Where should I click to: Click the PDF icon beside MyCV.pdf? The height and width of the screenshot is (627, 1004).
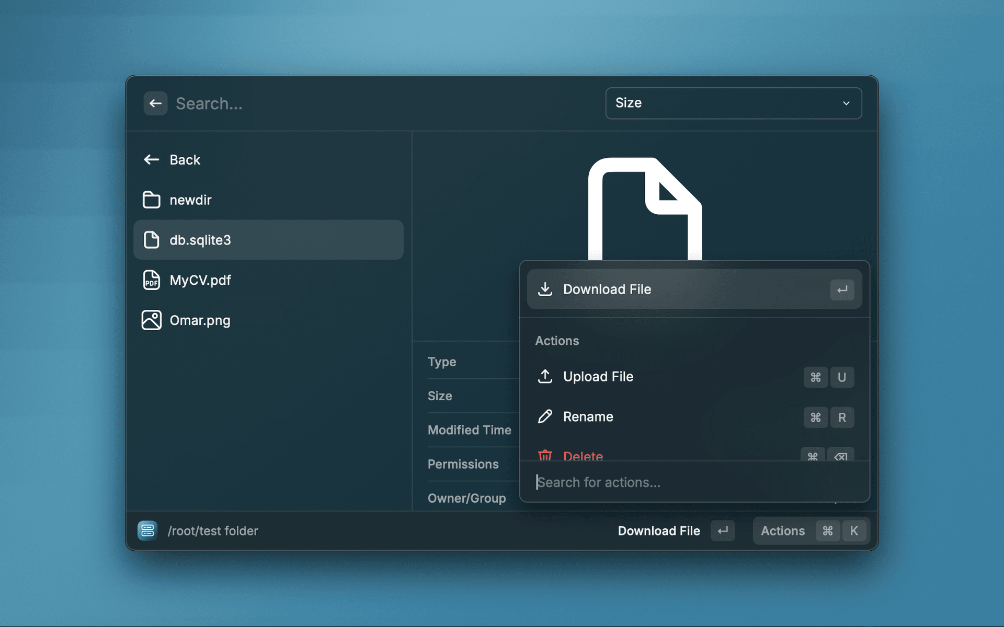click(151, 280)
